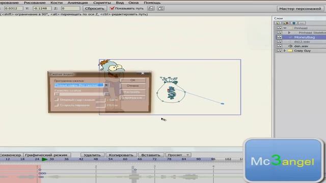Click the first flip icon after Показывать путь
Image resolution: width=326 pixels, height=183 pixels.
click(151, 8)
